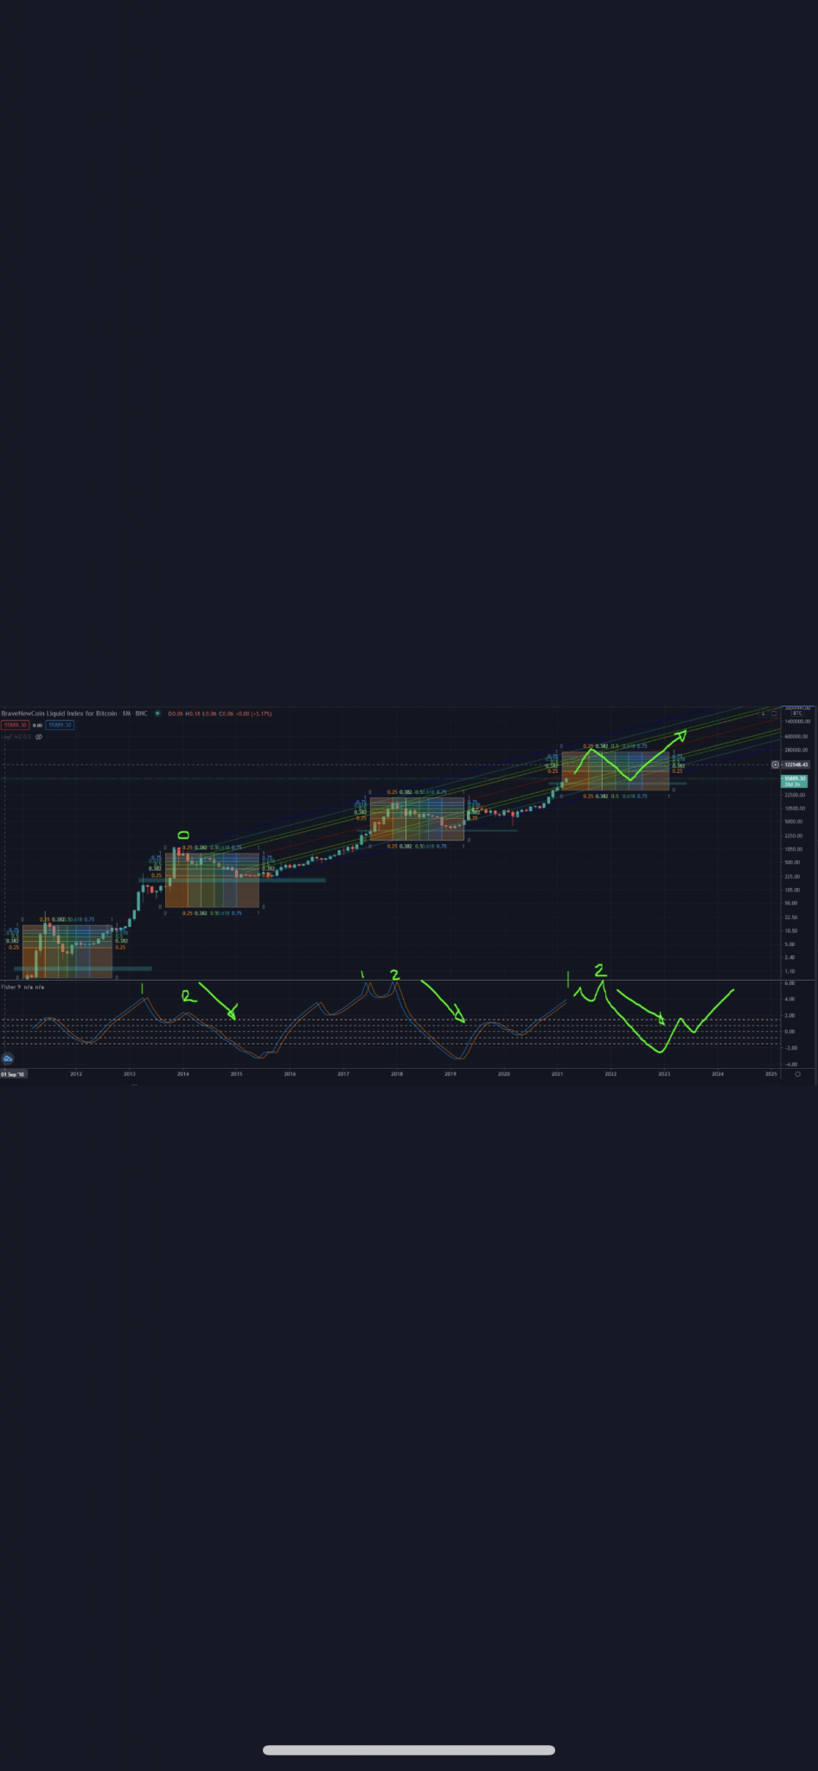
Task: Click the blue buy price box 55889.30
Action: tap(60, 725)
